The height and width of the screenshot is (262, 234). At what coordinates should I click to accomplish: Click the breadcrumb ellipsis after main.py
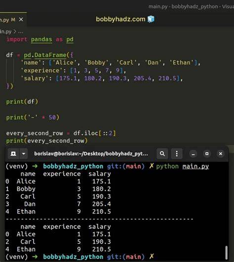pos(21,32)
